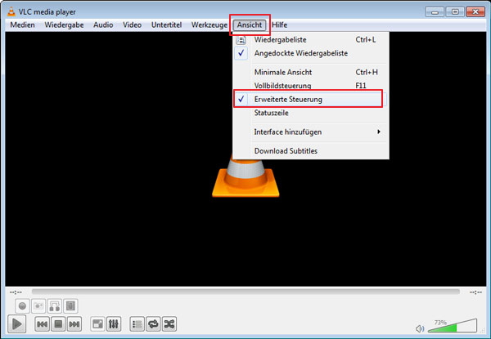This screenshot has width=491, height=339.
Task: Toggle shuffle random playback
Action: click(x=169, y=324)
